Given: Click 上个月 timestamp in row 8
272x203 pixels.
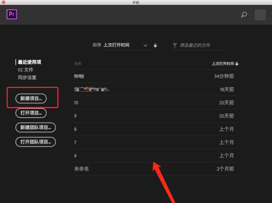Looking at the screenshot, I should point(226,129).
